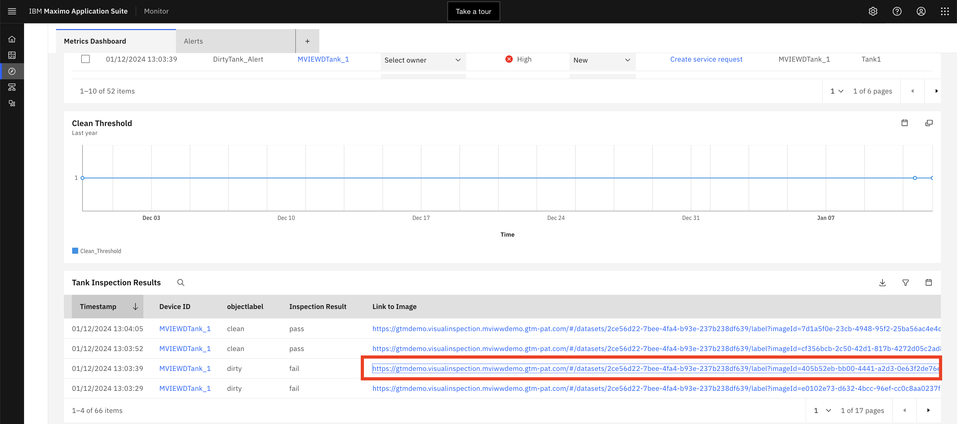This screenshot has width=957, height=424.
Task: Click the IBM Maximo home icon in sidebar
Action: pyautogui.click(x=12, y=39)
